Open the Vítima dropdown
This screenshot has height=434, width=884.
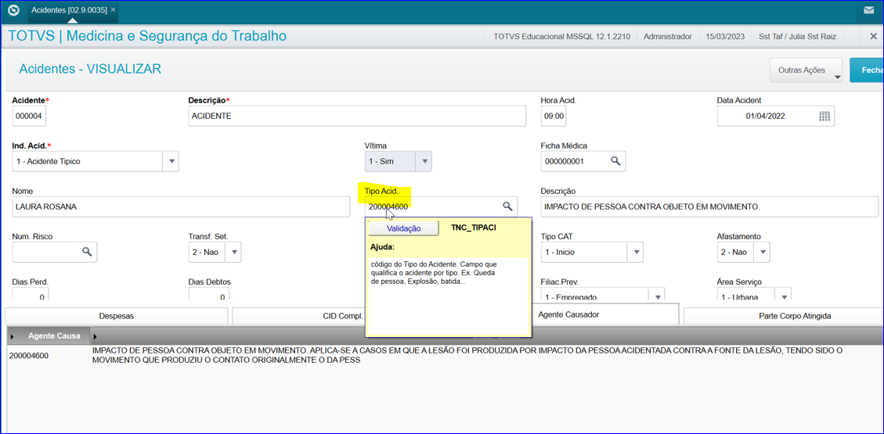click(x=424, y=162)
